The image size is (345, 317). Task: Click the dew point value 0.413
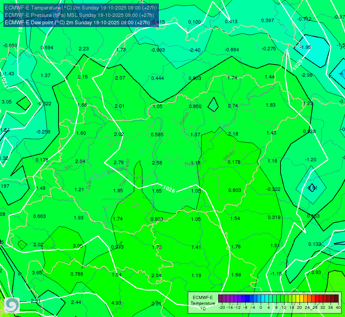(x=231, y=21)
